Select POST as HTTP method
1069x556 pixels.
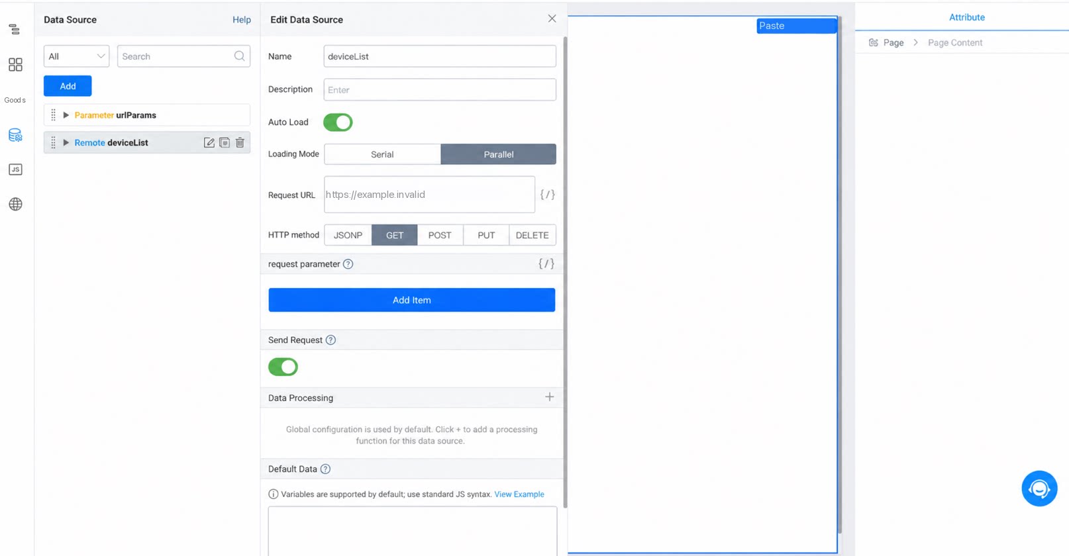click(440, 235)
